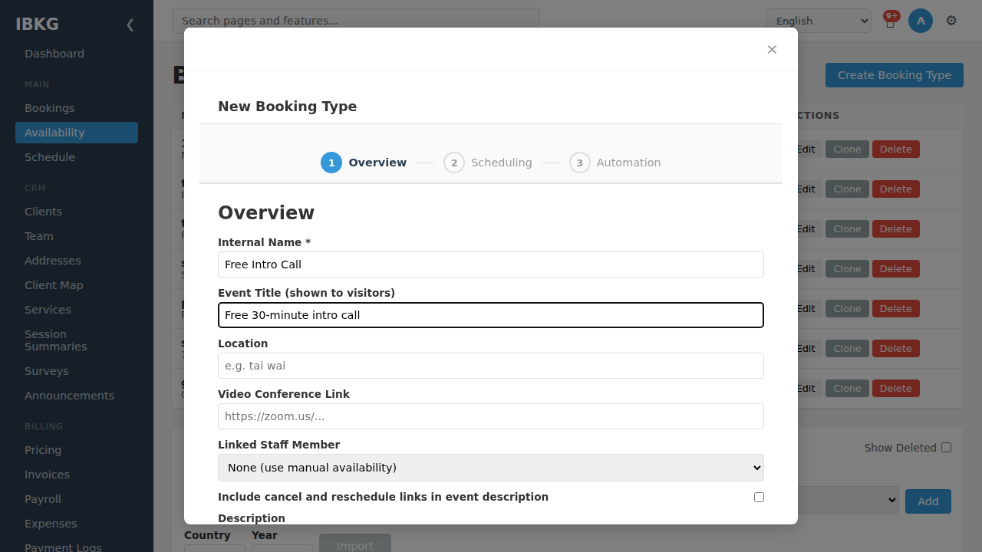The width and height of the screenshot is (982, 552).
Task: Delete the first booking type row
Action: (x=895, y=149)
